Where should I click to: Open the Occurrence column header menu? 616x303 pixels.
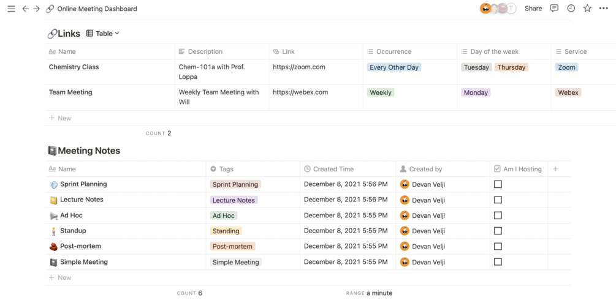(394, 51)
